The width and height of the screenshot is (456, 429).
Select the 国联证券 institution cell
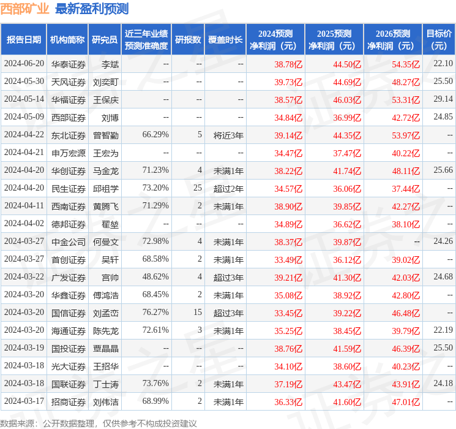(69, 384)
